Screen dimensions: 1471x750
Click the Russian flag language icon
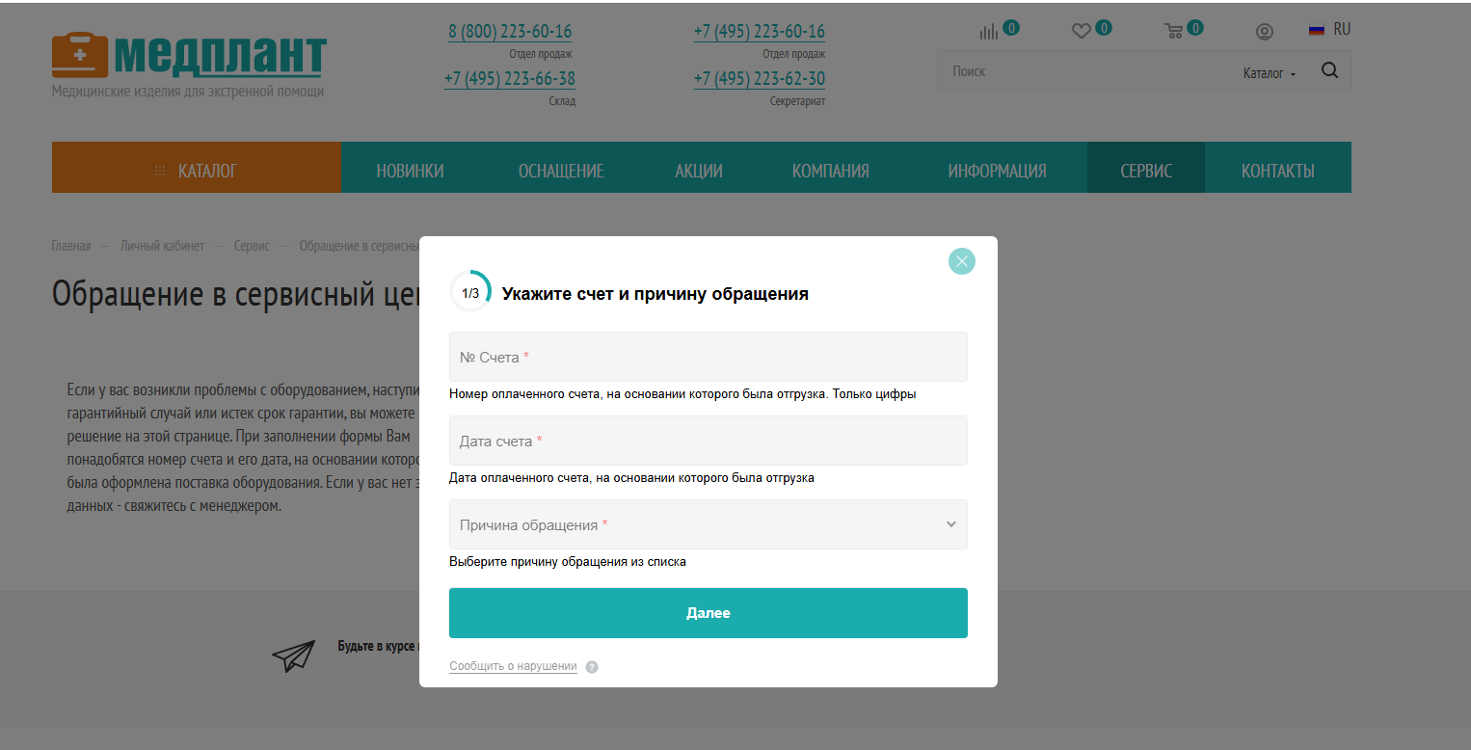(1317, 30)
